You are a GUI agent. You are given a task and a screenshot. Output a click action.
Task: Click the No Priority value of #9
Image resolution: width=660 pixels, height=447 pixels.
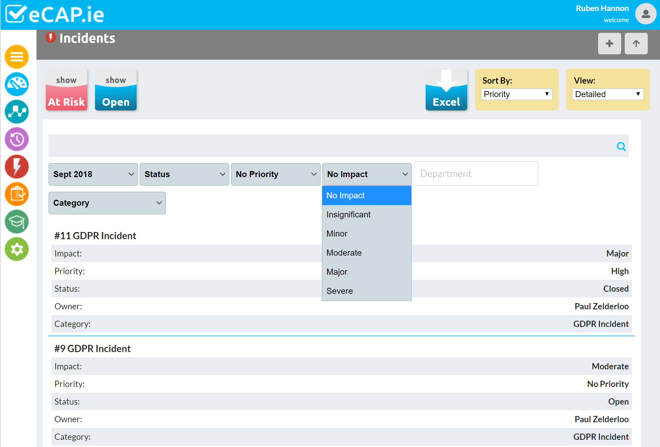(x=608, y=384)
